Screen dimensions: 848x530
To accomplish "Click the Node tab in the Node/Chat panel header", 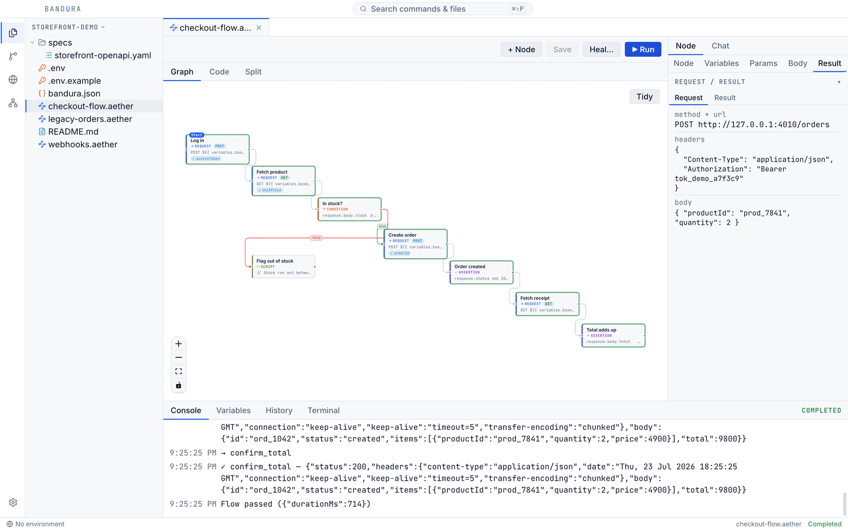I will [685, 46].
